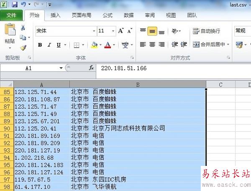Open fill color dropdown arrow

pos(100,45)
